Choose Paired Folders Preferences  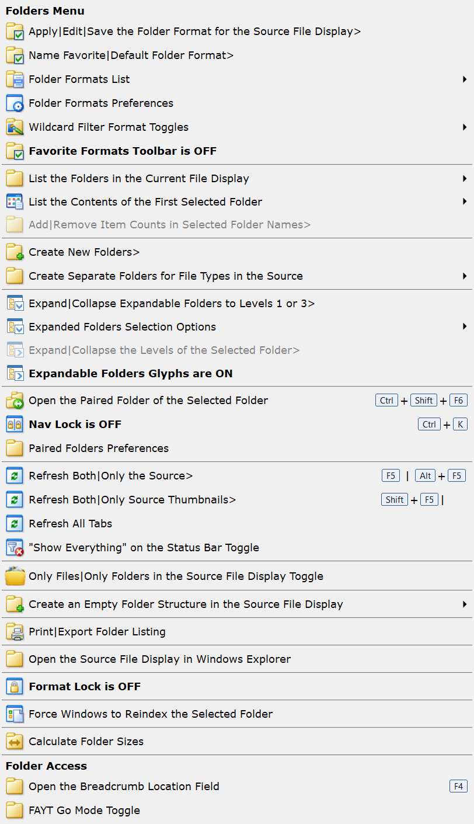pos(99,448)
